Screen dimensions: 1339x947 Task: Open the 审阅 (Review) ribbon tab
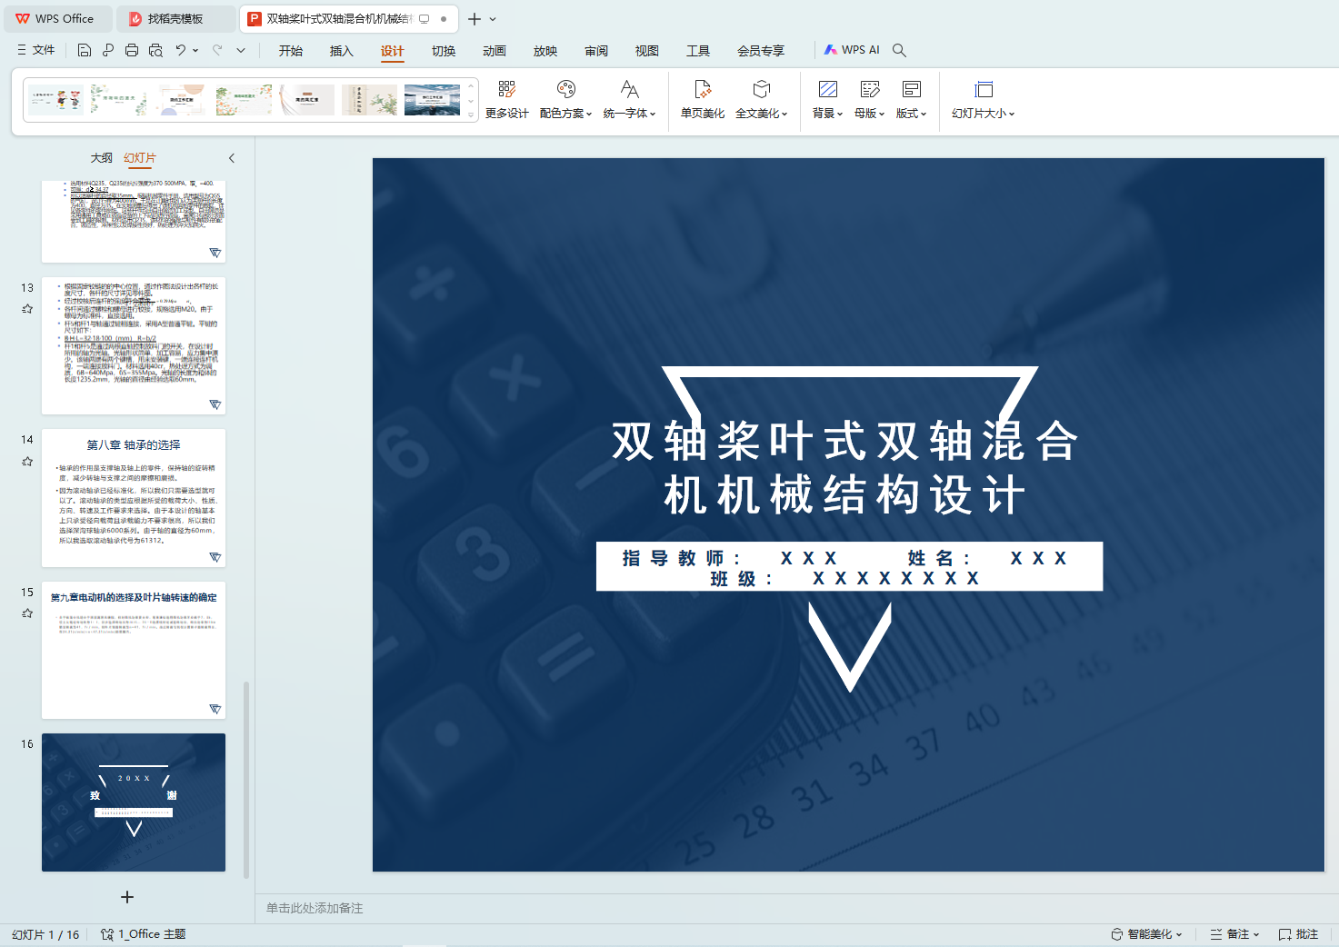596,51
